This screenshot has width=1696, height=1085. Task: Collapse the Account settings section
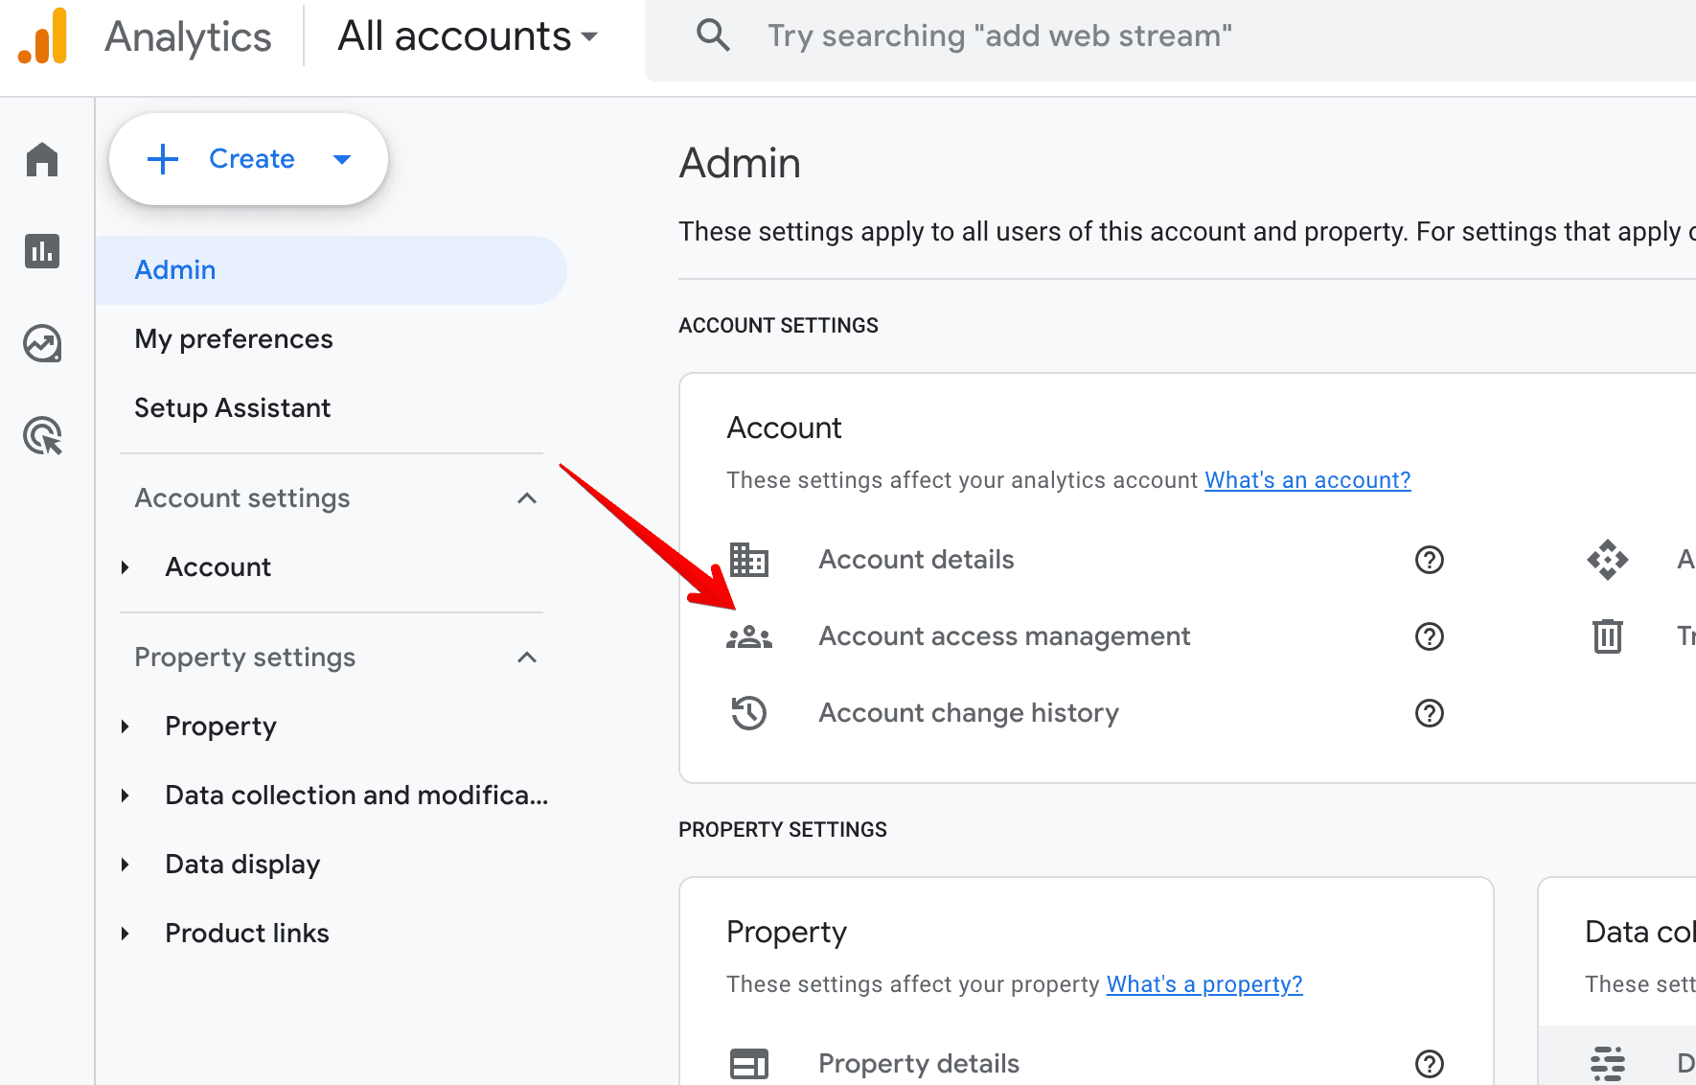(x=527, y=498)
